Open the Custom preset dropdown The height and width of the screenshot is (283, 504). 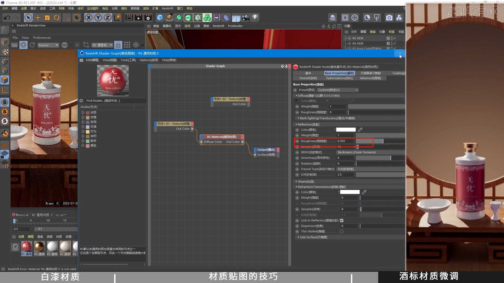(338, 90)
